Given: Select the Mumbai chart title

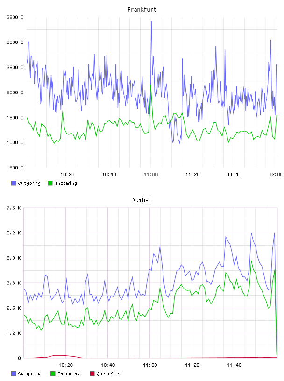Looking at the screenshot, I should (x=142, y=200).
